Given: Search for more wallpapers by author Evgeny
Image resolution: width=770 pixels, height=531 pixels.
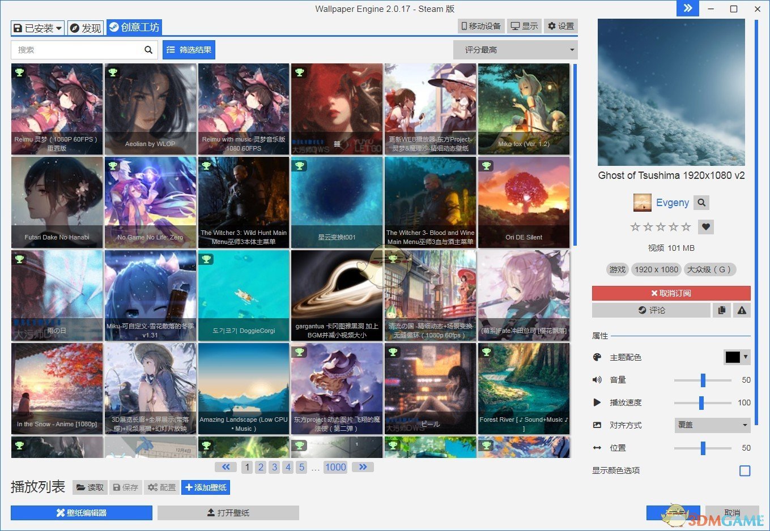Looking at the screenshot, I should (x=701, y=203).
